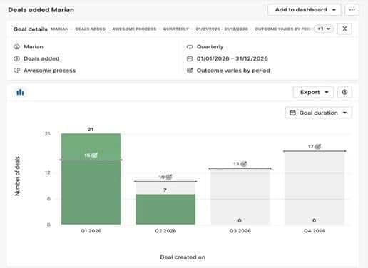Click the value label 7 above Q2 bar
Viewport: 368px width, 268px height.
165,190
